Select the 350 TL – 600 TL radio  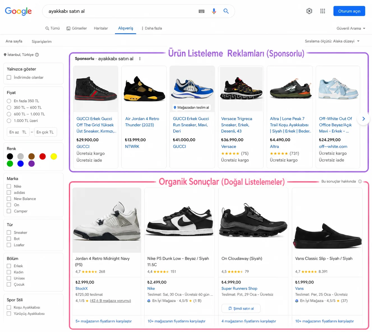(x=9, y=108)
